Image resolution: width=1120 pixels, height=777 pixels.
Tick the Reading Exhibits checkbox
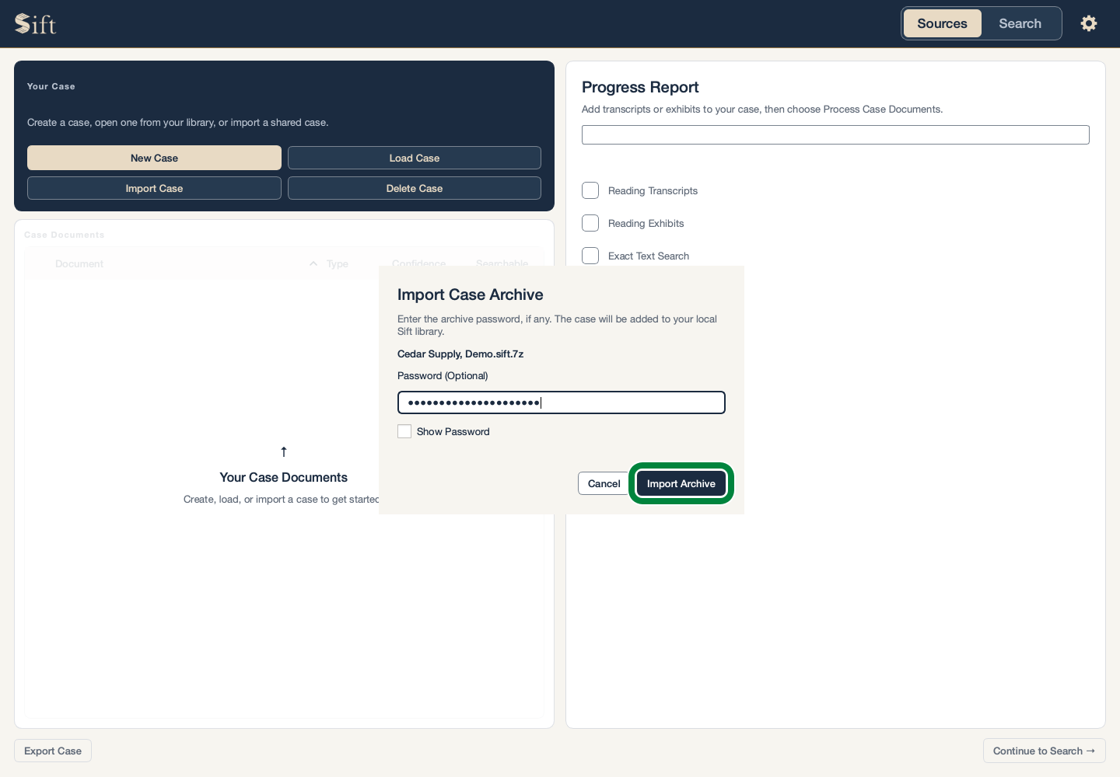click(590, 223)
